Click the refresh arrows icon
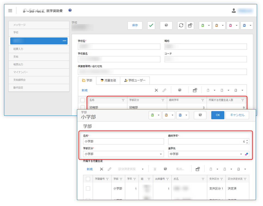 click(x=181, y=25)
